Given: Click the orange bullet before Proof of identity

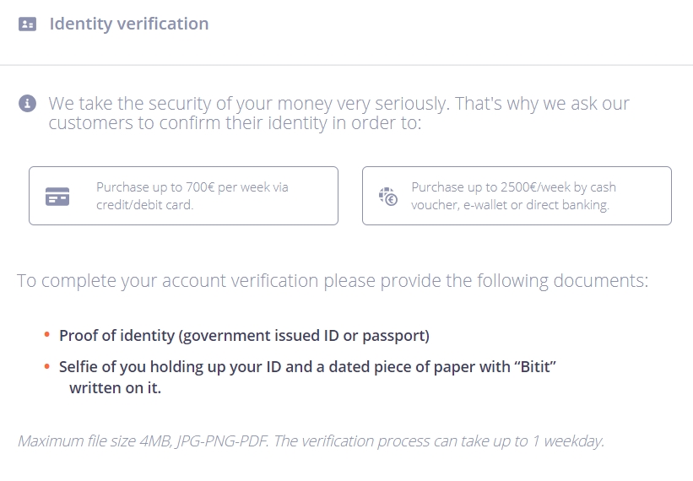Looking at the screenshot, I should [47, 335].
